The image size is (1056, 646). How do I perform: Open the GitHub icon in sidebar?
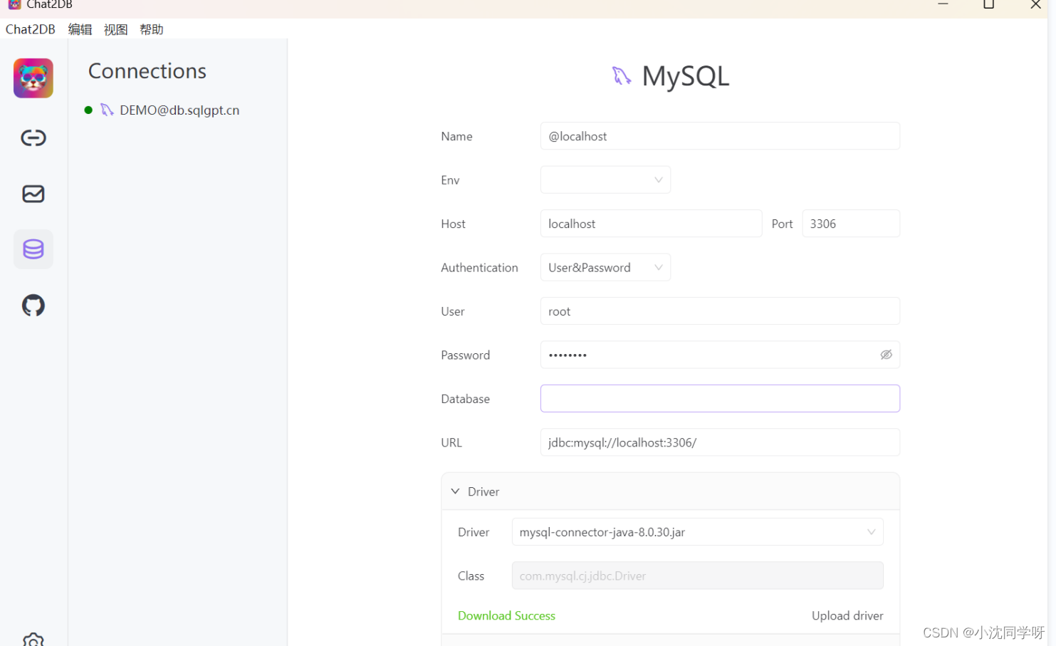click(x=33, y=306)
